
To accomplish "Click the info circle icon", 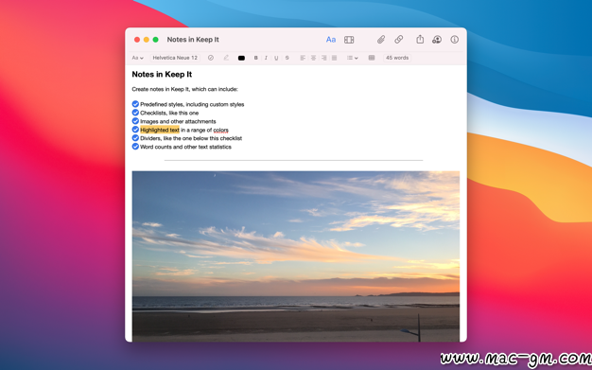I will click(x=455, y=40).
